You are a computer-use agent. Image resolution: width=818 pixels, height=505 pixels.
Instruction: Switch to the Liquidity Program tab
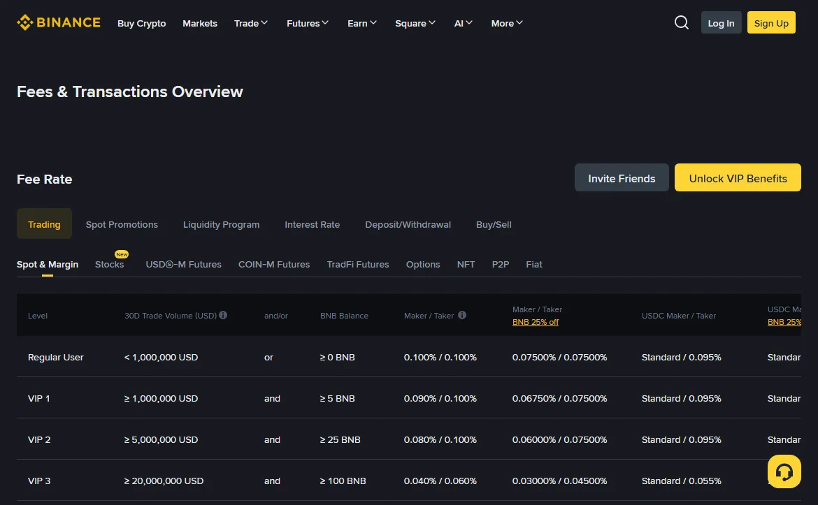click(221, 225)
